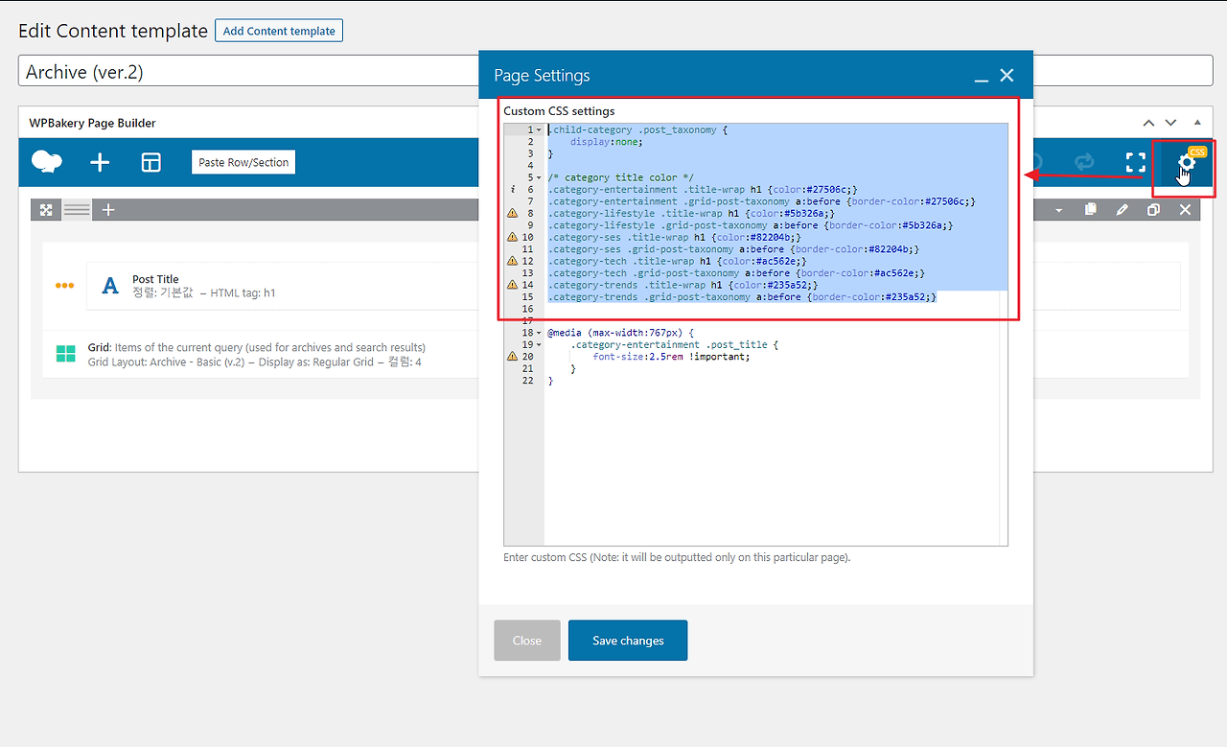The width and height of the screenshot is (1227, 747).
Task: Click the warning icon on line 8
Action: point(512,214)
